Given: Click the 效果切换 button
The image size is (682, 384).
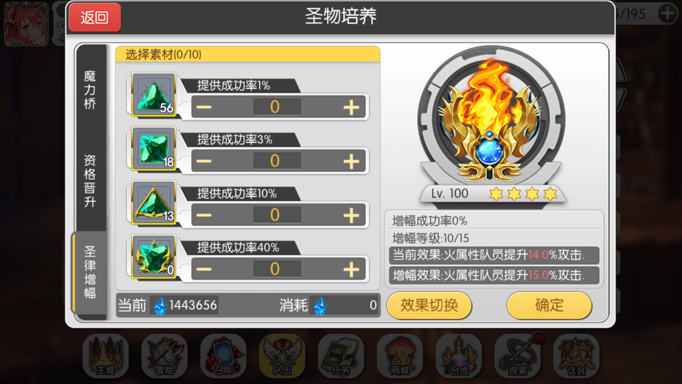Looking at the screenshot, I should (x=429, y=305).
